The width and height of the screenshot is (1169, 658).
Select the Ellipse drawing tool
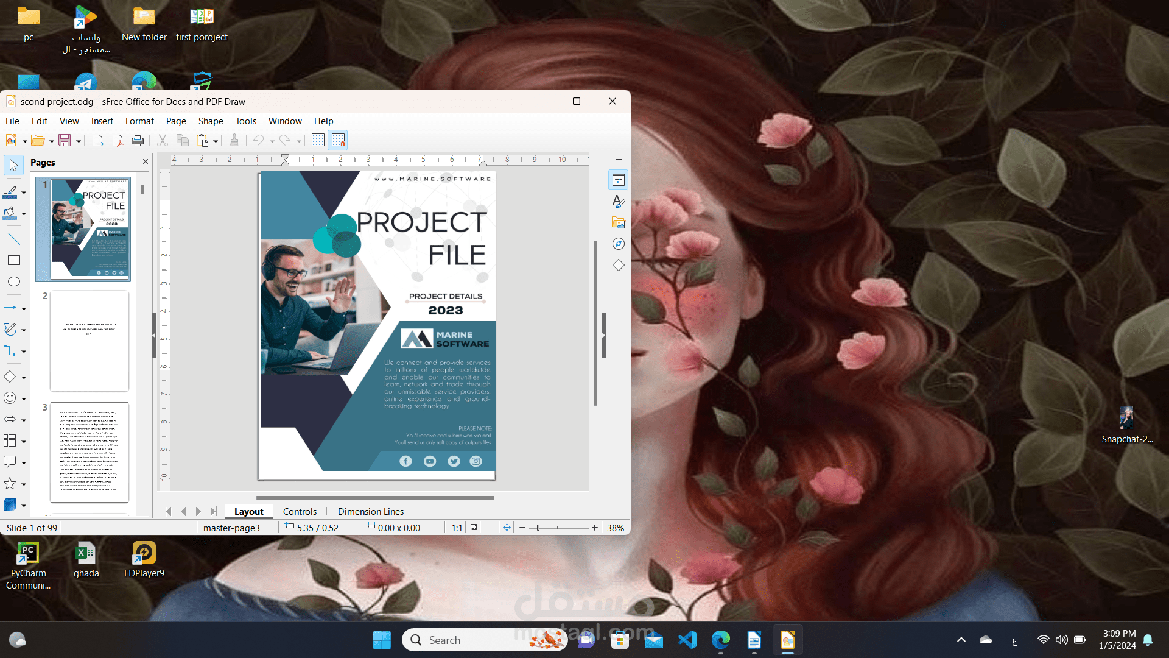click(x=13, y=282)
